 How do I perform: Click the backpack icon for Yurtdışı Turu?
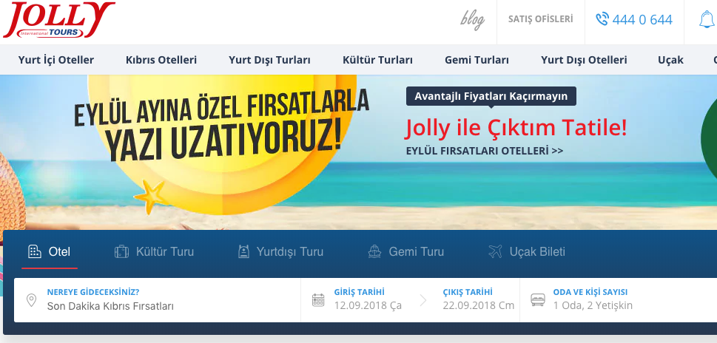[243, 251]
